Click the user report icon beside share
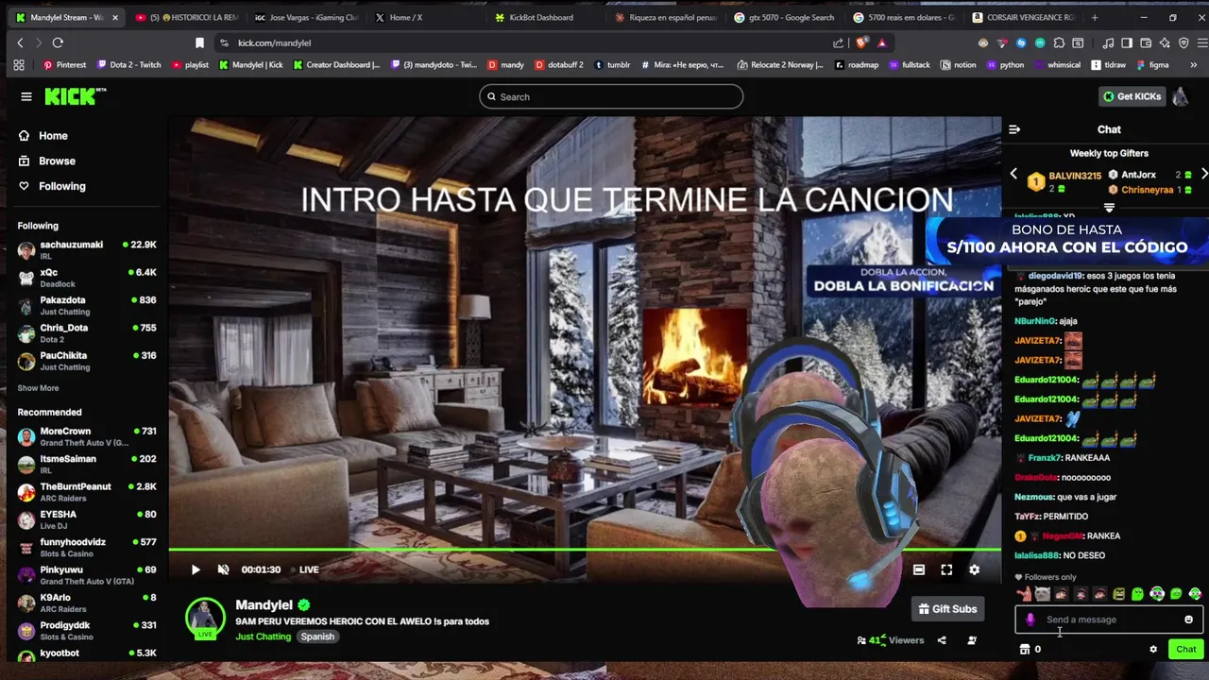Viewport: 1209px width, 680px height. (x=972, y=640)
